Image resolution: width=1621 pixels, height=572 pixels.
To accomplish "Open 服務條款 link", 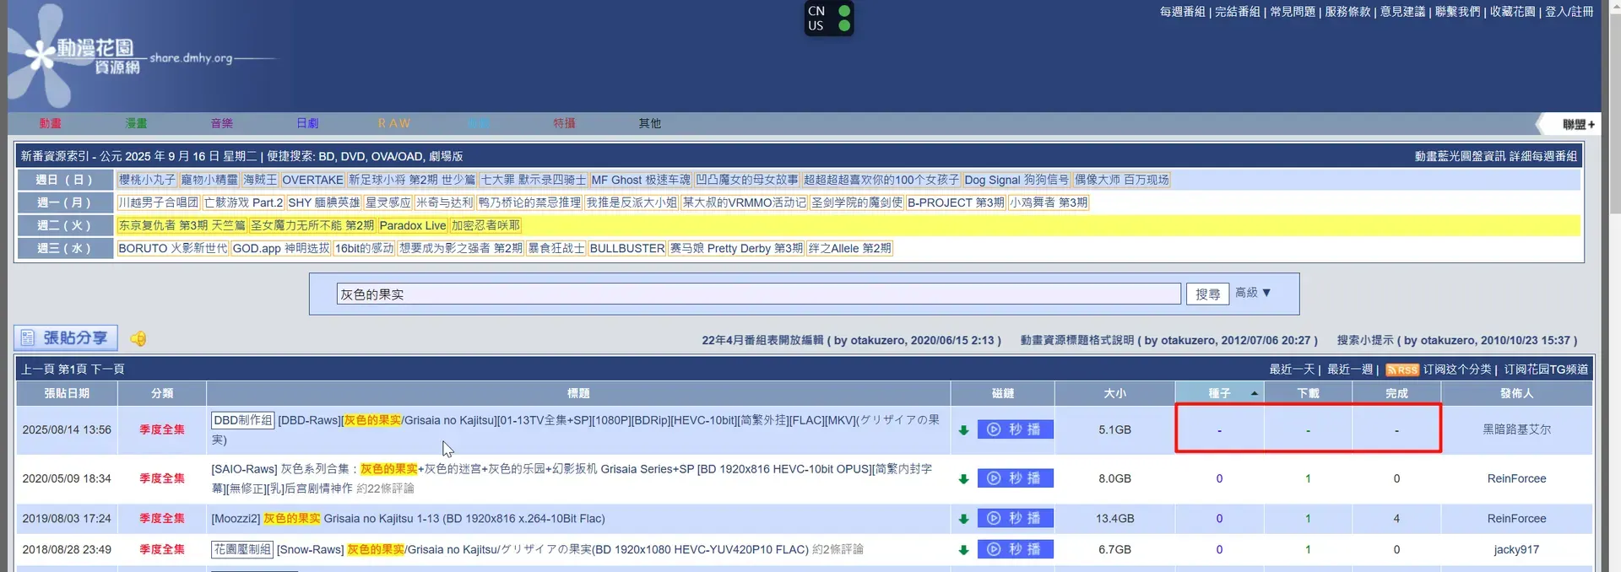I will [x=1347, y=11].
